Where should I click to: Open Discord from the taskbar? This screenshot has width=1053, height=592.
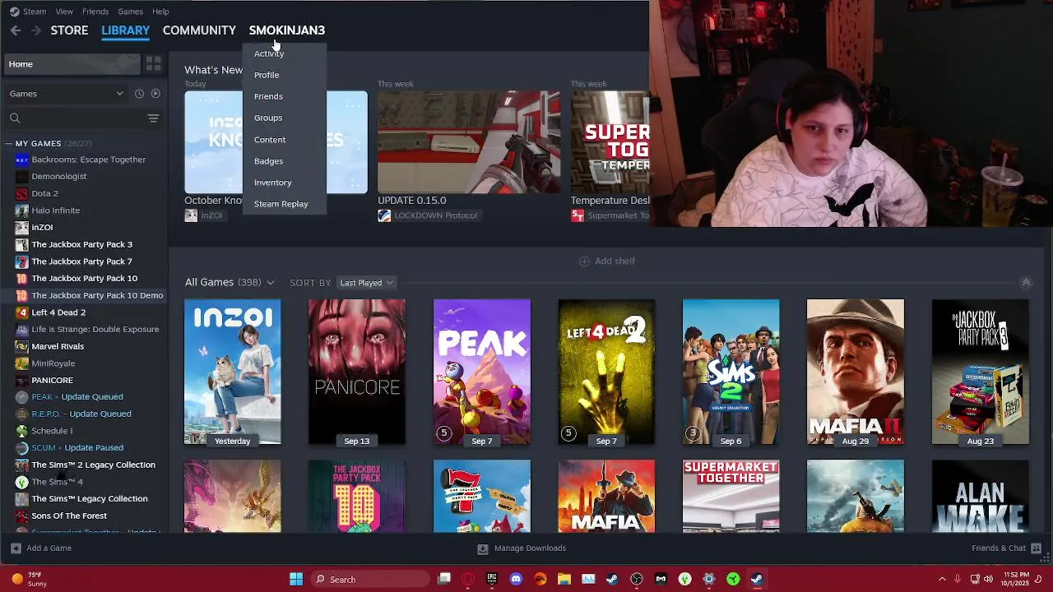(x=516, y=579)
